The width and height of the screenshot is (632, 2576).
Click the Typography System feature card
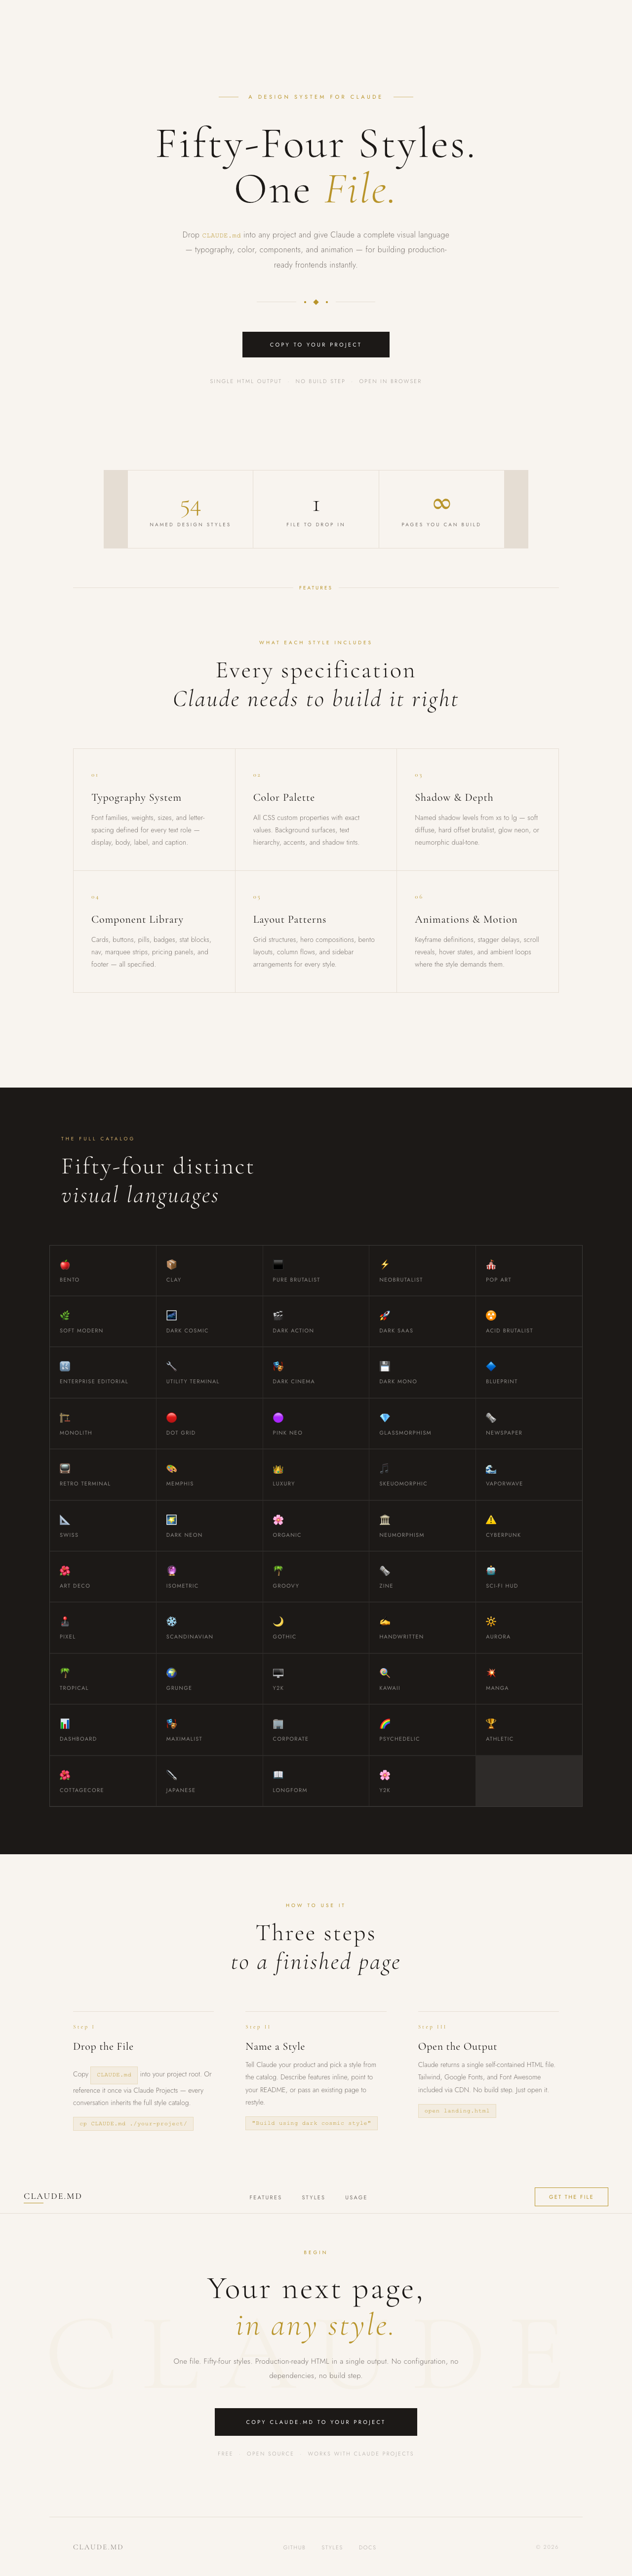[x=154, y=809]
